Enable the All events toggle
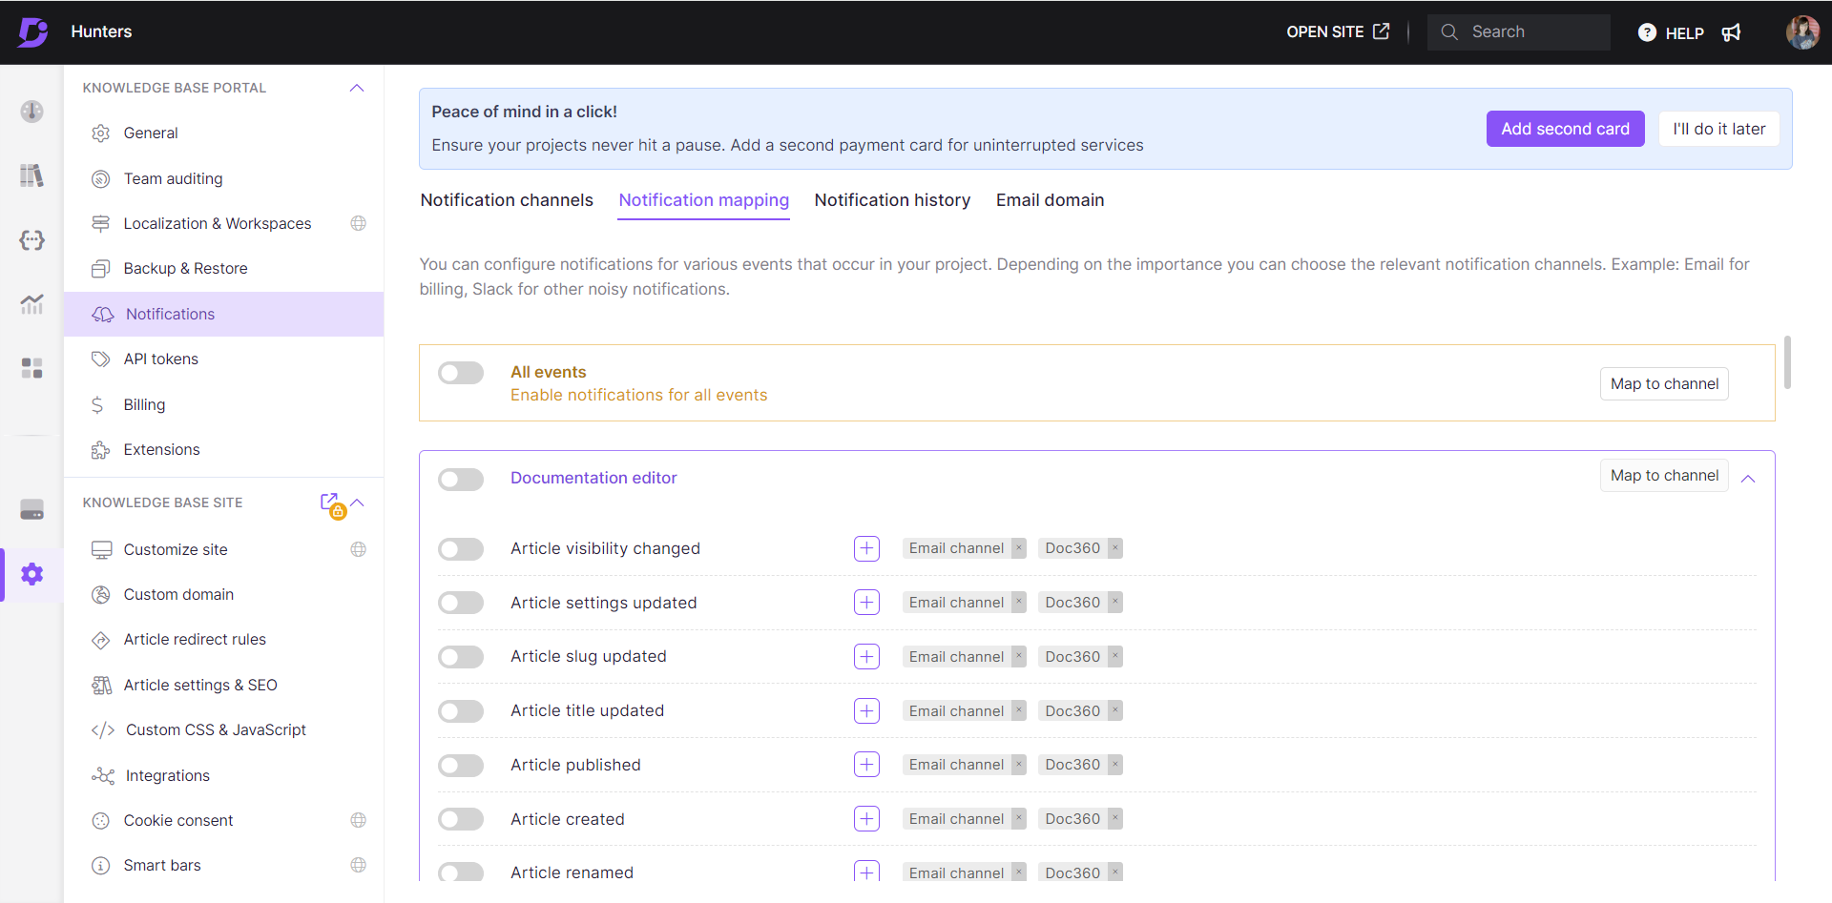This screenshot has width=1832, height=903. [x=461, y=373]
